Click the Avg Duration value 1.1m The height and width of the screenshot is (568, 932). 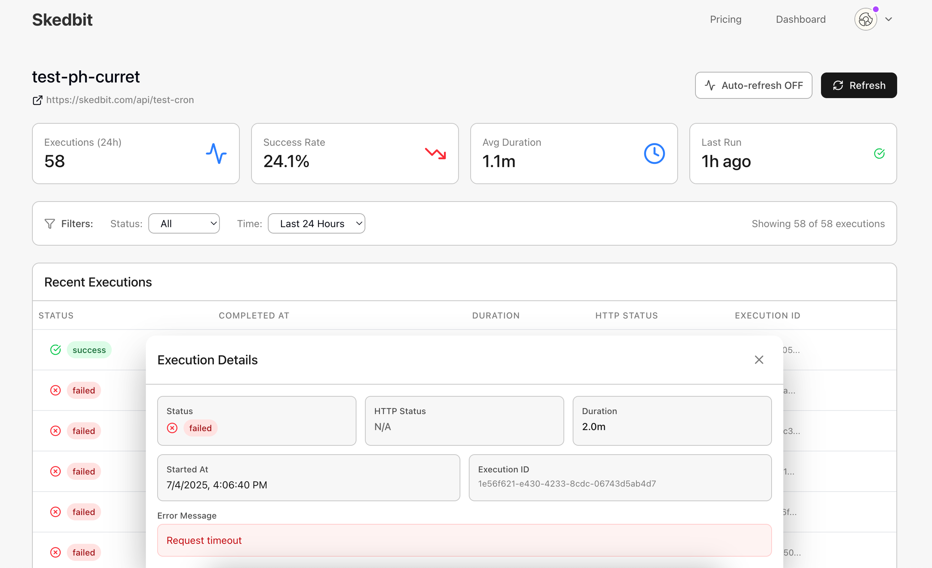pyautogui.click(x=499, y=161)
